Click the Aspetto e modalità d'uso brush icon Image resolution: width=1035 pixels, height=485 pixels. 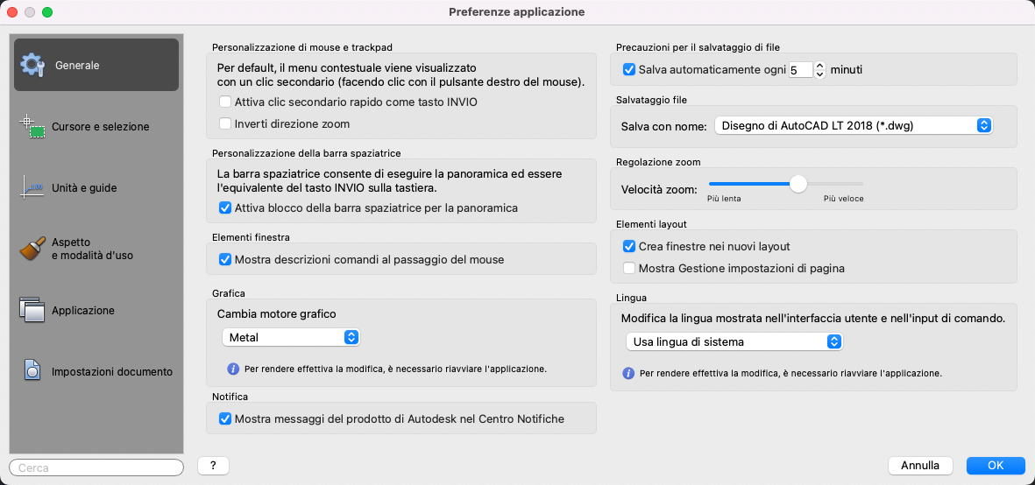pyautogui.click(x=32, y=249)
